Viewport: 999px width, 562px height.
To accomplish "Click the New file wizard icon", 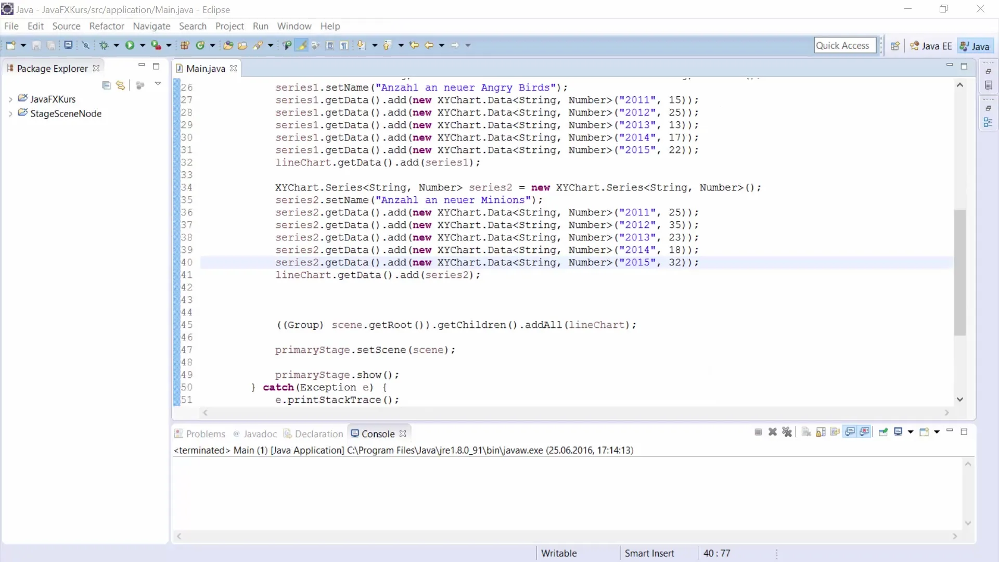I will (x=10, y=45).
